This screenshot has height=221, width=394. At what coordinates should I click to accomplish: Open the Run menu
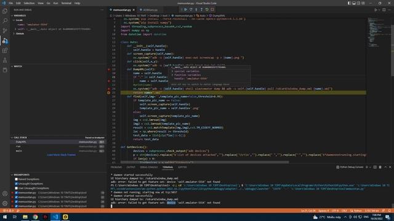pos(55,3)
